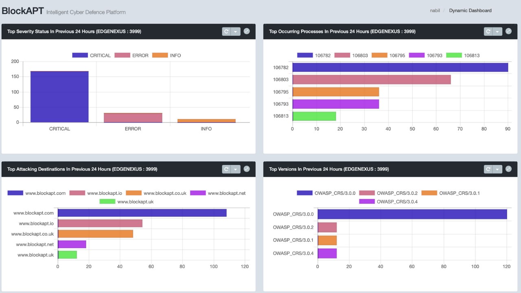Image resolution: width=521 pixels, height=293 pixels.
Task: Click the purple OWASP_CRS/3.0.4 legend color box
Action: [367, 201]
